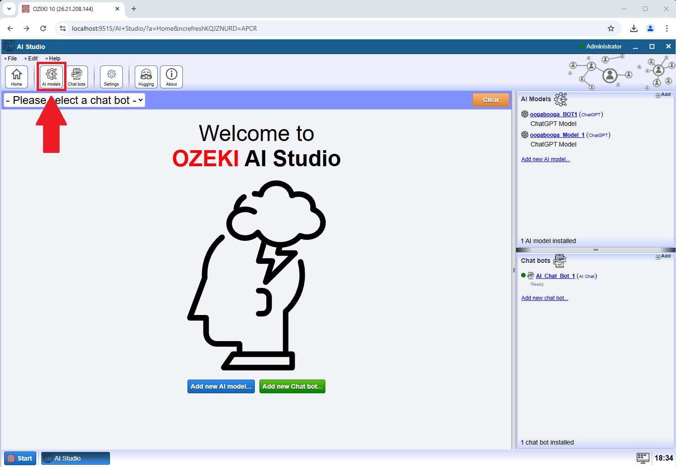Image resolution: width=676 pixels, height=467 pixels.
Task: Click the chat icon beside Chat bots heading
Action: [x=560, y=261]
